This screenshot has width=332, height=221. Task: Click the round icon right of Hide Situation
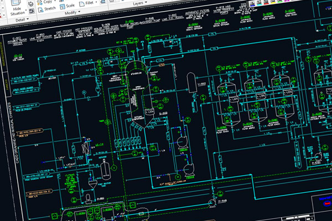tap(30, 4)
